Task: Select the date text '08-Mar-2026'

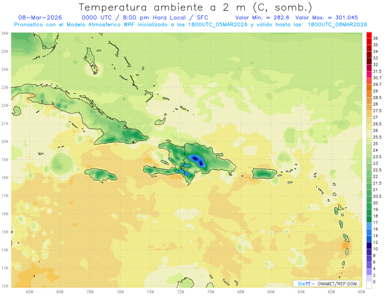Action: (x=40, y=18)
